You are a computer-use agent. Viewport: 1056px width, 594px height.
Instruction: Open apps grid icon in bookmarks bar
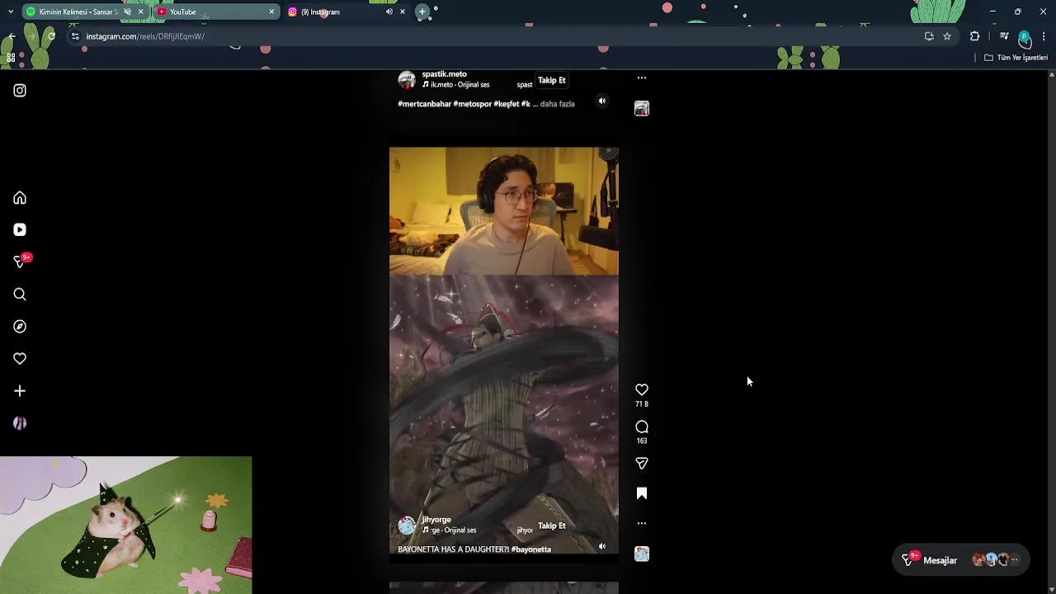click(x=11, y=58)
